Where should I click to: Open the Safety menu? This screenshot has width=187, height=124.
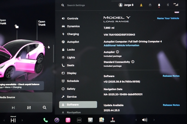(x=68, y=89)
